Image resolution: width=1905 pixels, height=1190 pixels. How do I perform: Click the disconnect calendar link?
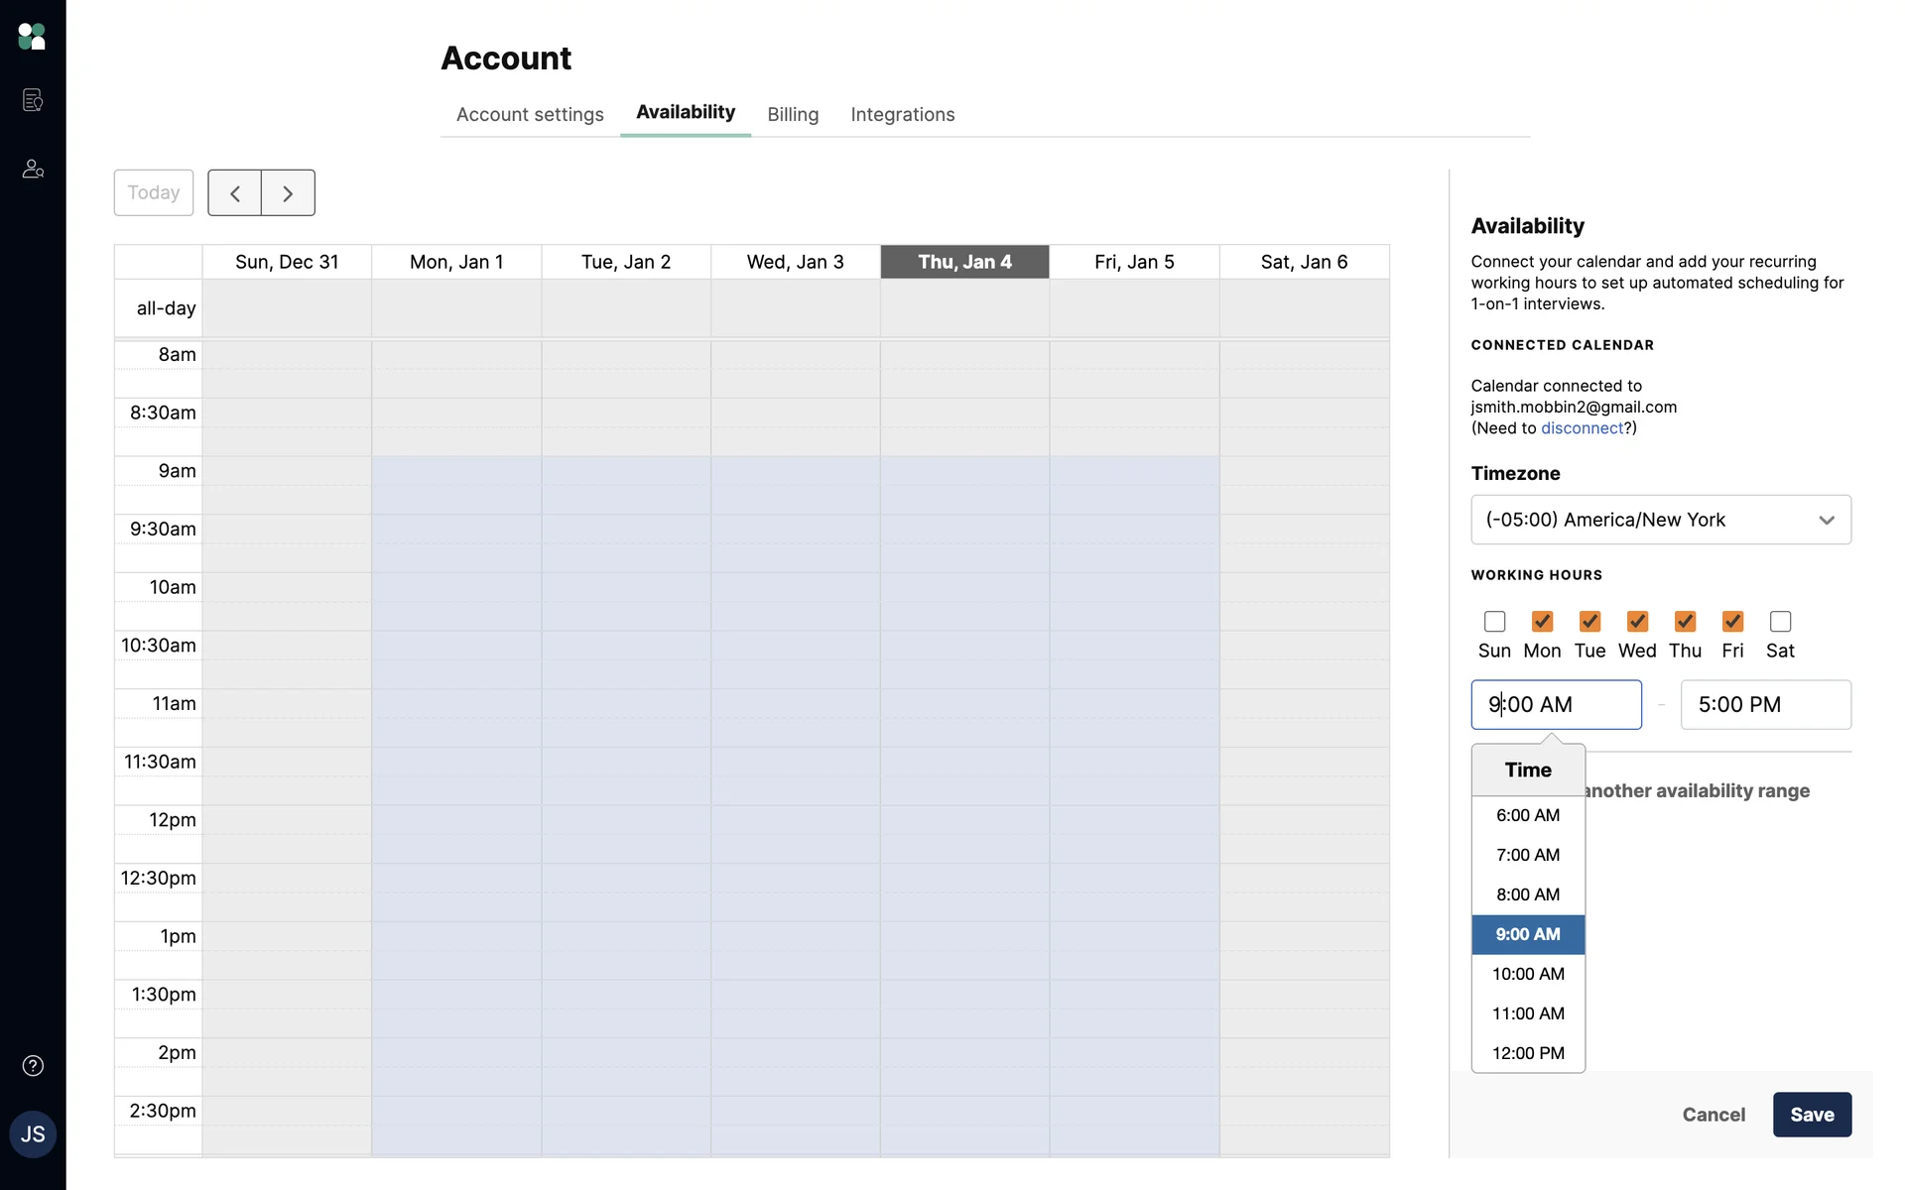tap(1582, 428)
